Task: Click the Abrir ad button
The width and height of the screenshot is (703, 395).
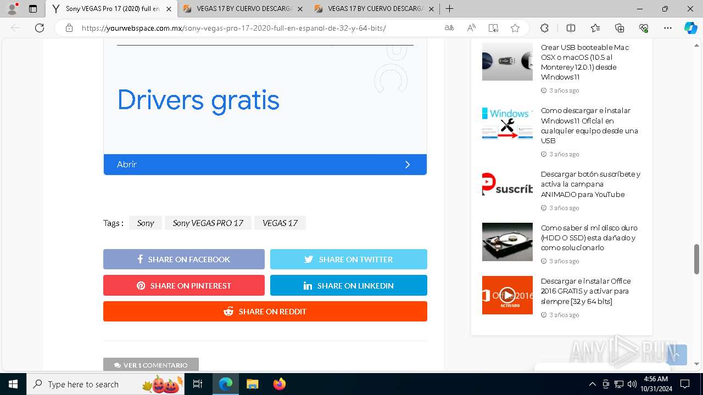Action: click(x=265, y=165)
